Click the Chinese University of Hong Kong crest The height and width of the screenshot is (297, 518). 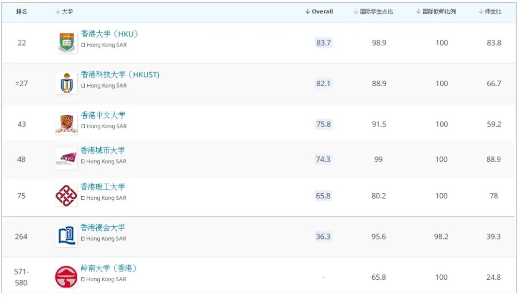coord(66,124)
